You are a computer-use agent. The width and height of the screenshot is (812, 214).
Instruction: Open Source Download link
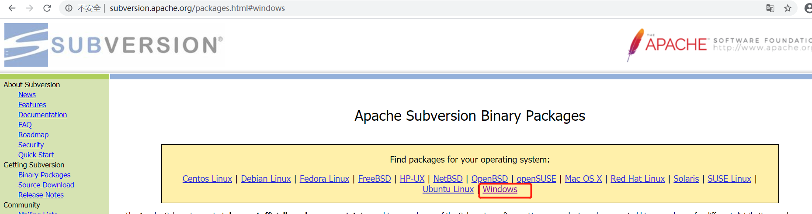[x=46, y=185]
